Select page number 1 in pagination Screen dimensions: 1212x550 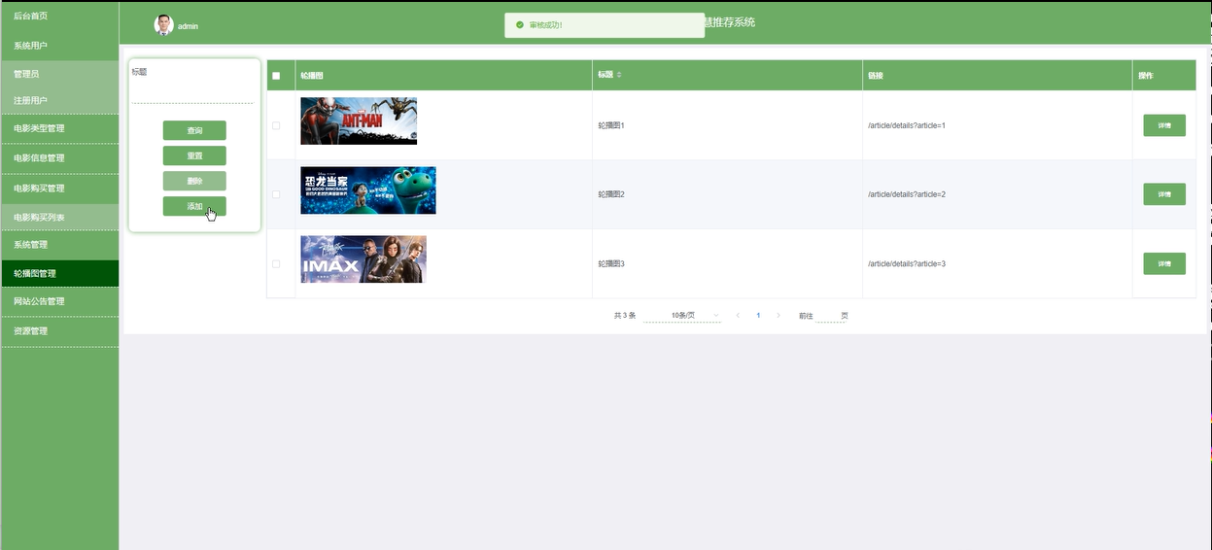click(x=758, y=316)
